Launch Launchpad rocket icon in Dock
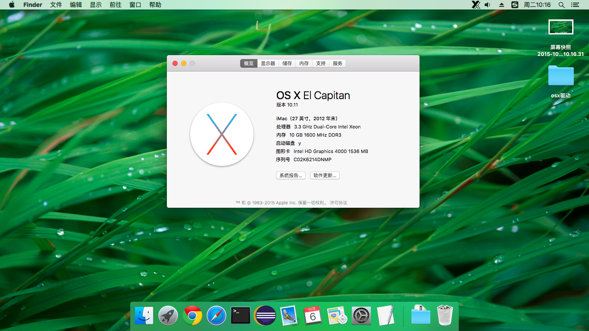Screen dimensions: 589x331 [x=168, y=315]
